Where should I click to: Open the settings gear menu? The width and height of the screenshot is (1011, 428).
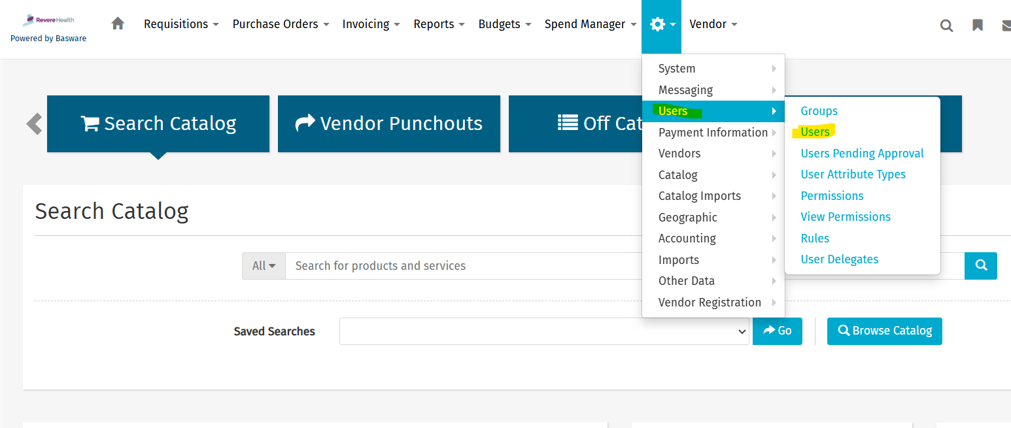tap(660, 25)
